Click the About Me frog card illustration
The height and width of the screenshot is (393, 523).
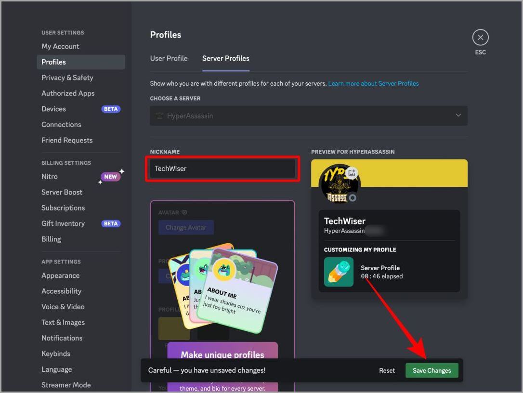point(237,290)
